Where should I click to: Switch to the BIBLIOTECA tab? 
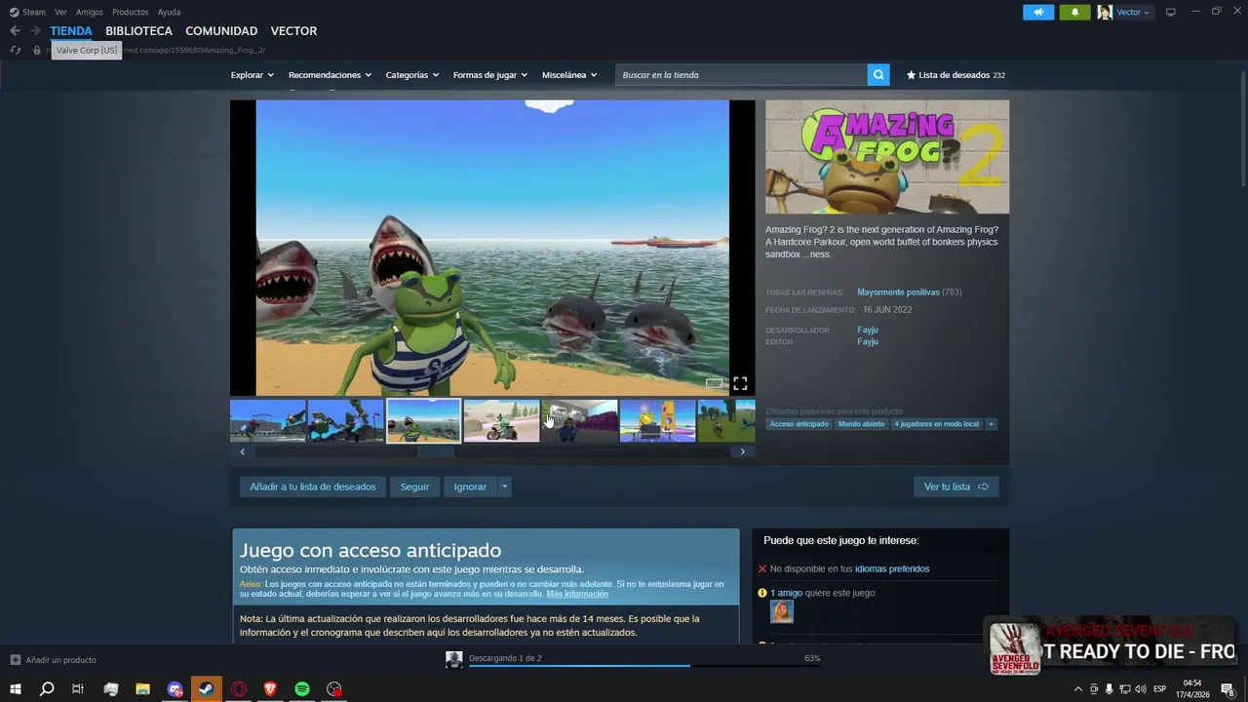pos(138,31)
